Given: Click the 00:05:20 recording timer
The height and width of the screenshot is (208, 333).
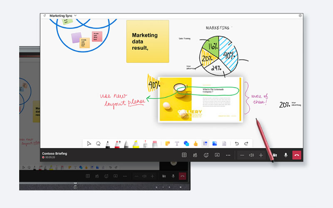Looking at the screenshot, I should [x=50, y=158].
